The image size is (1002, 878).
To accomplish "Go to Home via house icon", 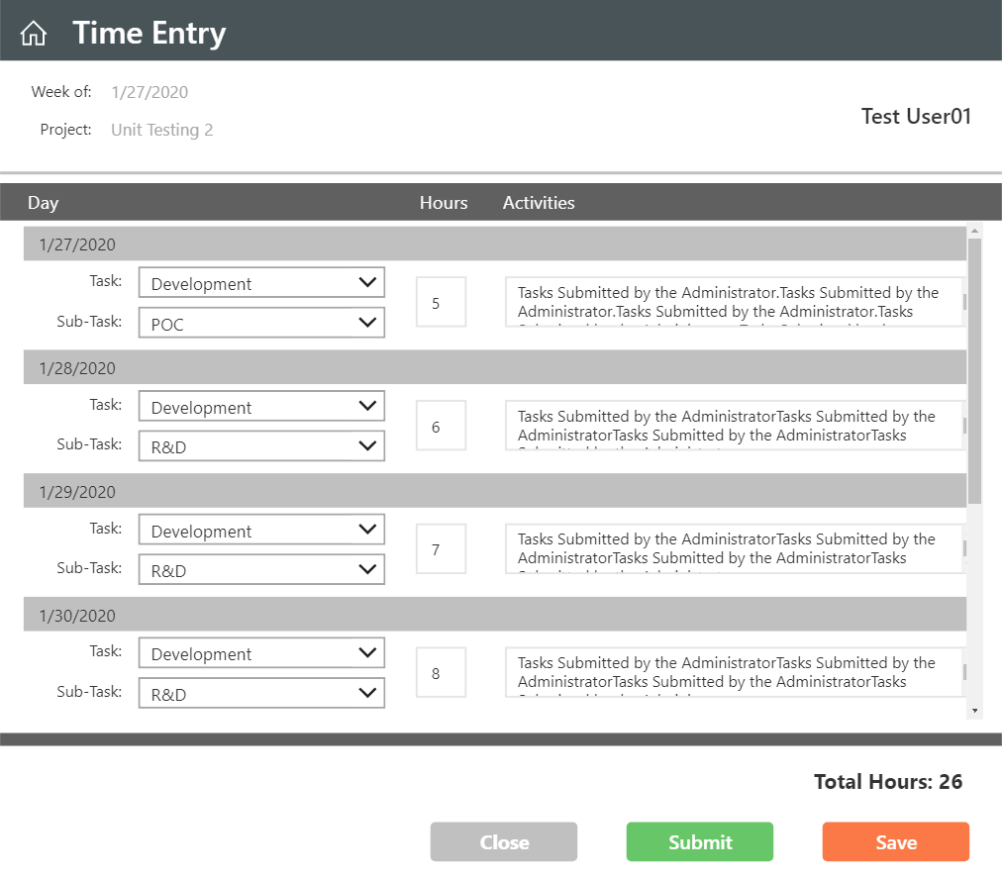I will pos(34,34).
